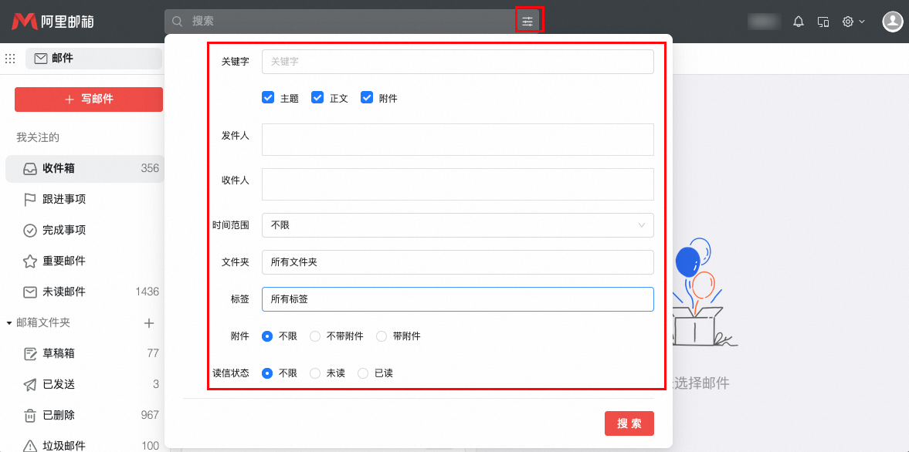Screen dimensions: 909x452
Task: Collapse the 邮箱文件夹 section
Action: [x=9, y=323]
